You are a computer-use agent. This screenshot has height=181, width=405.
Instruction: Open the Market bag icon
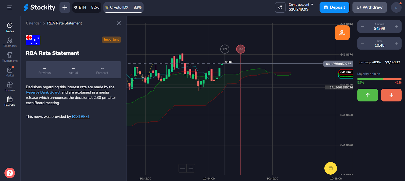10,71
